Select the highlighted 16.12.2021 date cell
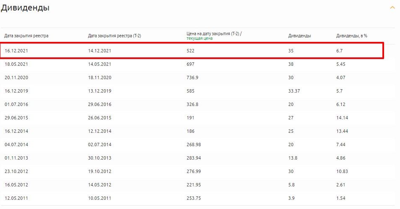Screen dimensions: 400x209 point(16,51)
